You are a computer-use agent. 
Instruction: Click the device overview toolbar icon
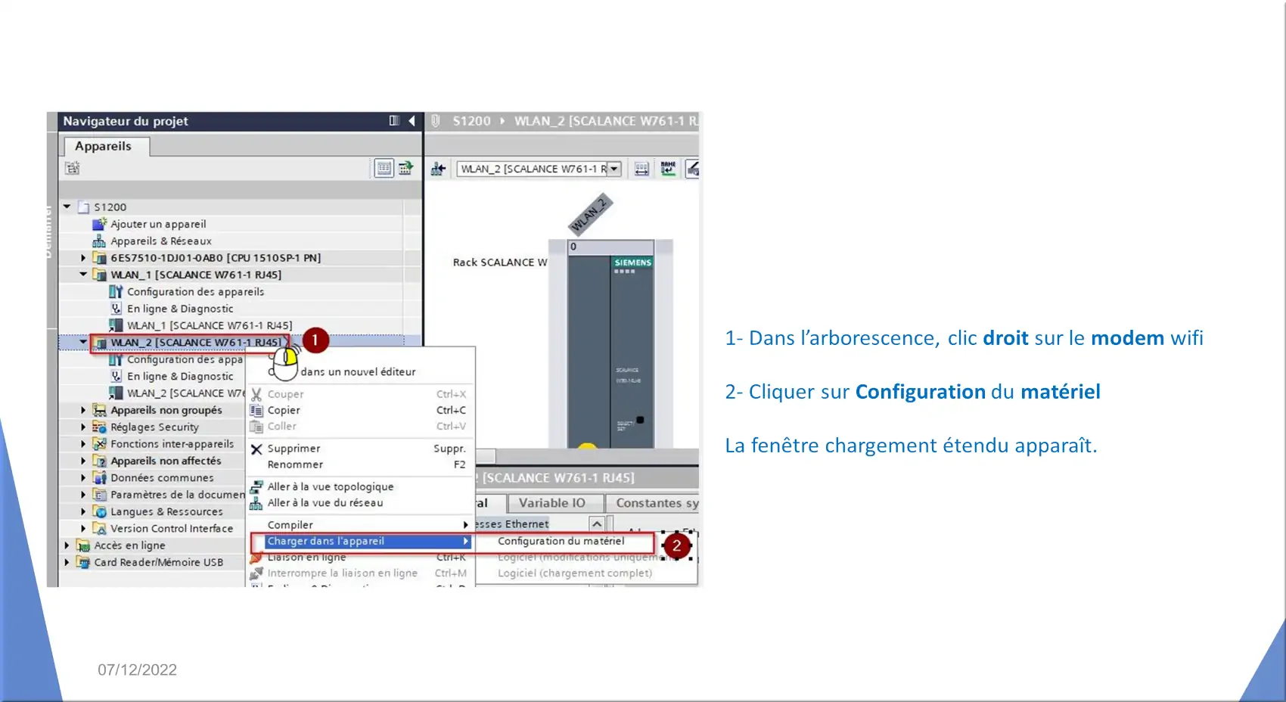641,169
